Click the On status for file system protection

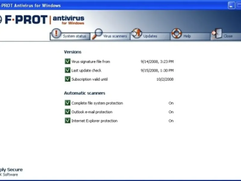pyautogui.click(x=171, y=103)
